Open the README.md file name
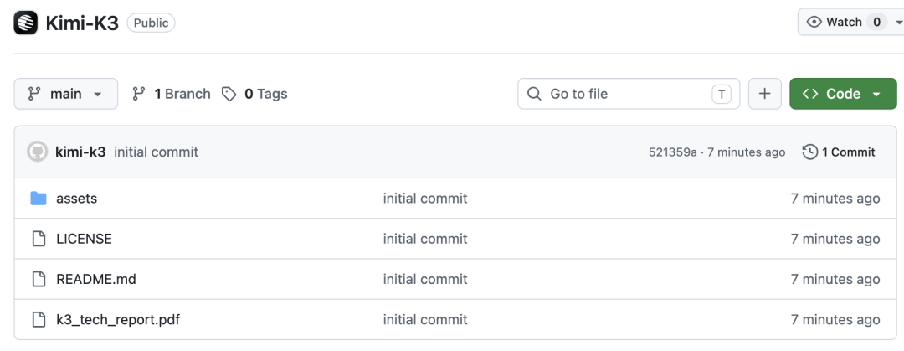The width and height of the screenshot is (904, 351). coord(95,280)
